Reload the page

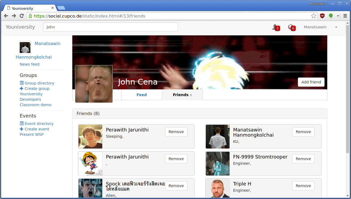[x=22, y=16]
